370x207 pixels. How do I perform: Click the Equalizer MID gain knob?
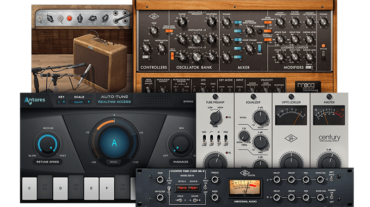click(260, 142)
